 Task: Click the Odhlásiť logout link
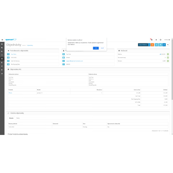[167, 40]
